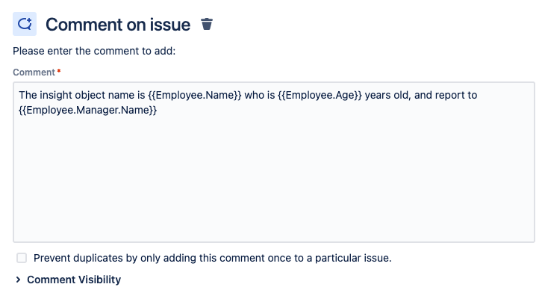Tick the Prevent duplicates checkbox

pos(22,258)
